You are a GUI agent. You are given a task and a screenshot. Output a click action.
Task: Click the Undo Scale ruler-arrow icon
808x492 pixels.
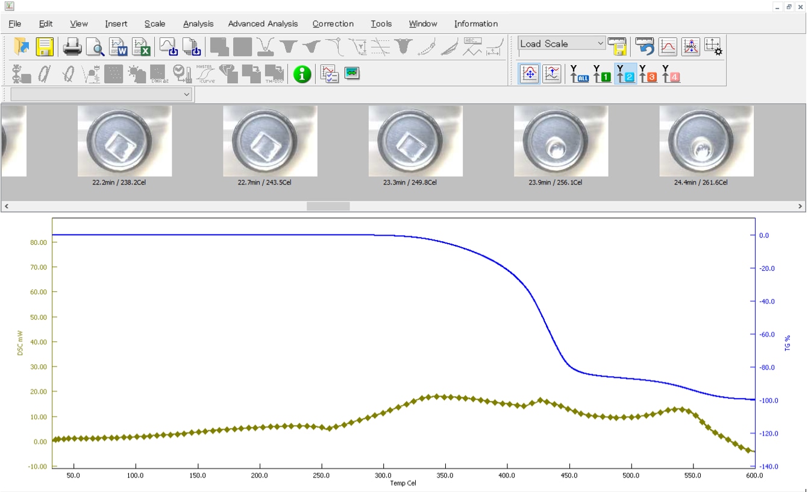(x=644, y=46)
